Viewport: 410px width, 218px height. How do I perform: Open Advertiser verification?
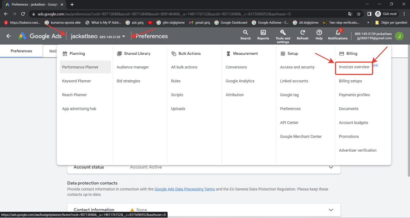coord(358,150)
